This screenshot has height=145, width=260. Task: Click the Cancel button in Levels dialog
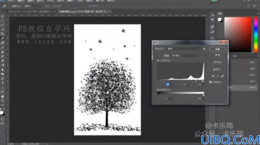tap(217, 55)
